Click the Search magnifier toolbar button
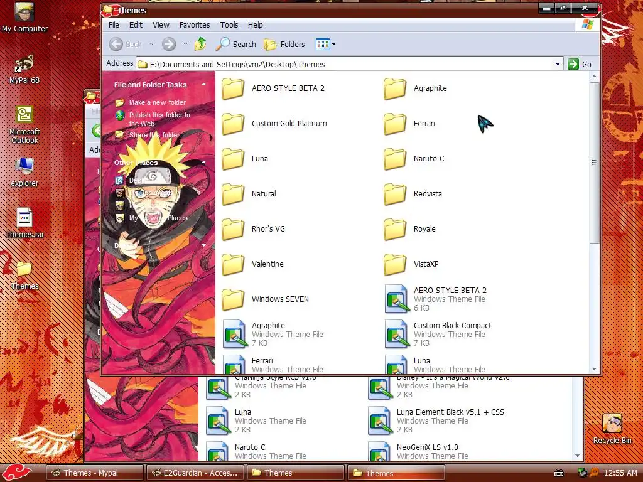Viewport: 643px width, 482px height. 236,44
